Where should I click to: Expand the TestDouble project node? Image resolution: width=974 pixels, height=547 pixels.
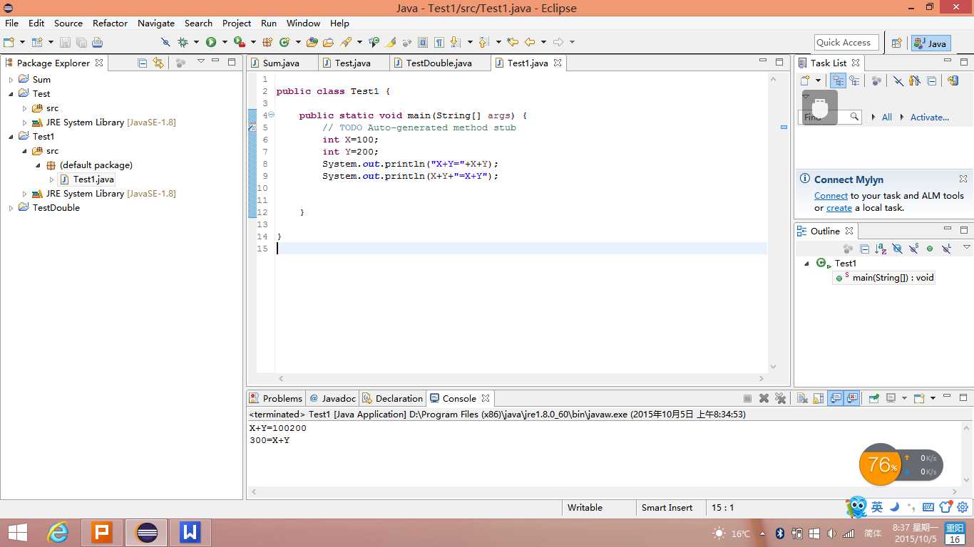point(11,208)
